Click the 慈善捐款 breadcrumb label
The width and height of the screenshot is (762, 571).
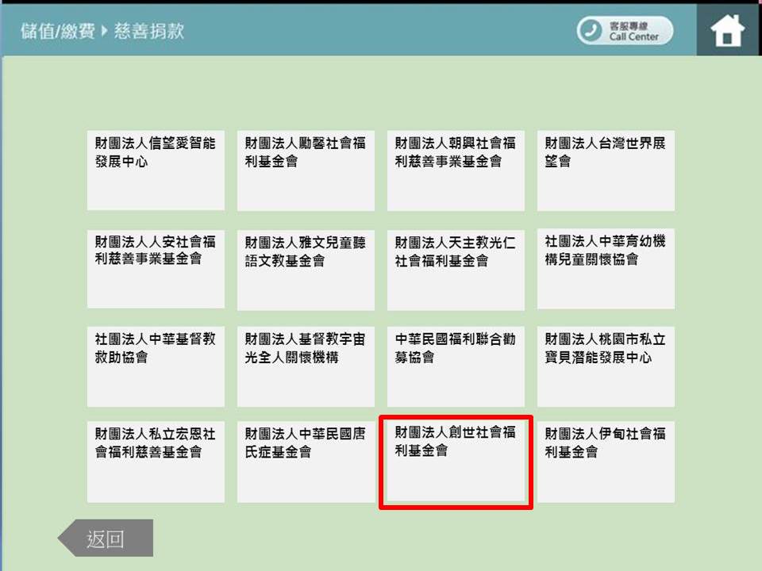point(149,31)
